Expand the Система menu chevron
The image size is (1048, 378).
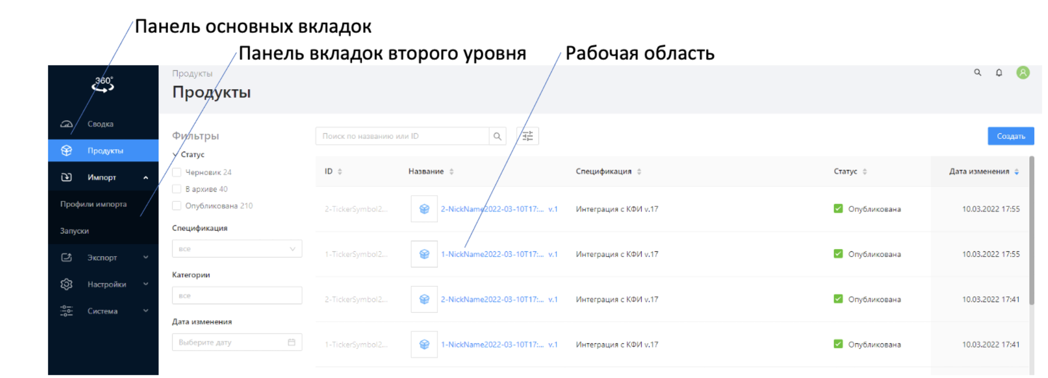click(x=146, y=311)
